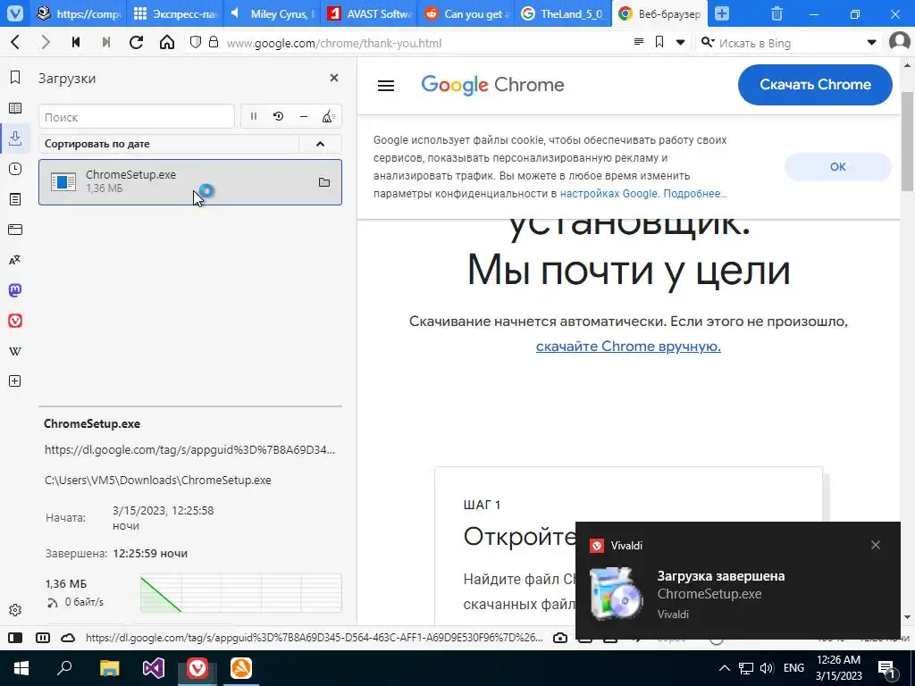915x686 pixels.
Task: Toggle sort direction arrow in downloads
Action: (321, 144)
